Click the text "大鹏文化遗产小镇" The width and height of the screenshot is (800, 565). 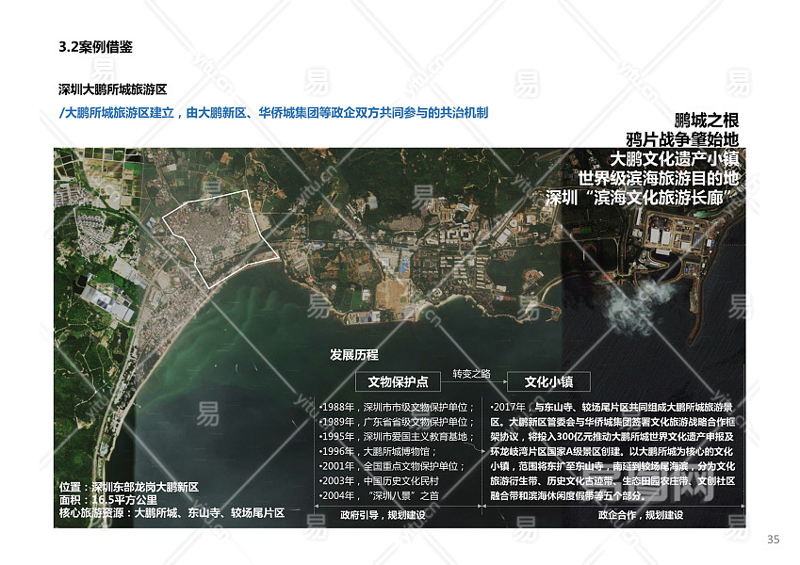point(675,158)
